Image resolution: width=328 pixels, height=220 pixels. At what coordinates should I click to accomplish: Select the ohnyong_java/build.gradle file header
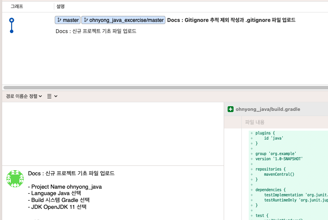tap(268, 109)
